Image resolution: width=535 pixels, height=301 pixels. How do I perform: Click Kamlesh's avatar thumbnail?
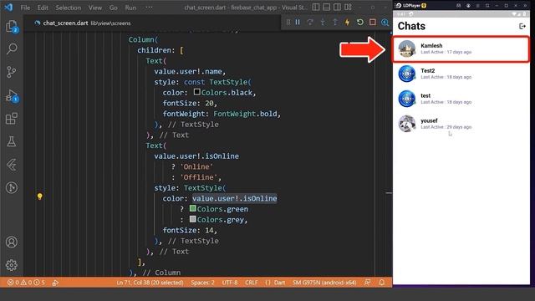[407, 48]
